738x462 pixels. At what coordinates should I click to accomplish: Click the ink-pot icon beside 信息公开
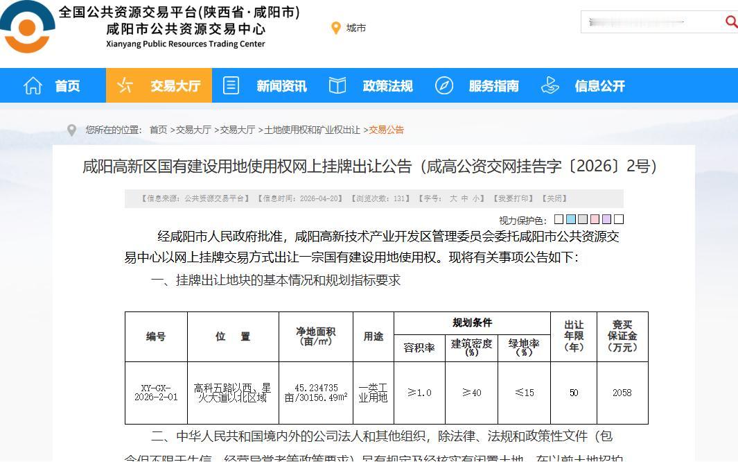[x=550, y=85]
